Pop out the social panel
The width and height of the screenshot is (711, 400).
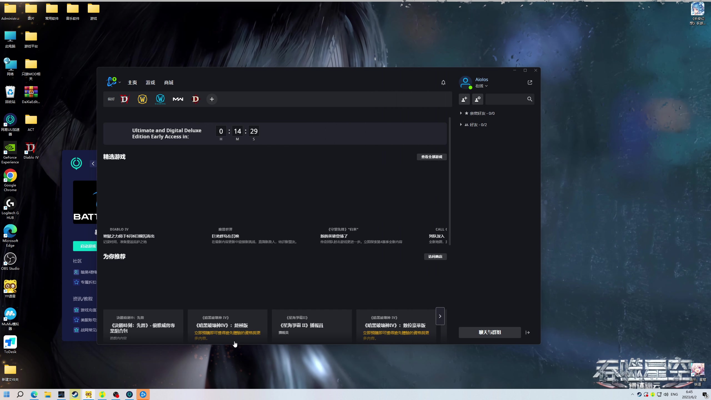pyautogui.click(x=530, y=82)
